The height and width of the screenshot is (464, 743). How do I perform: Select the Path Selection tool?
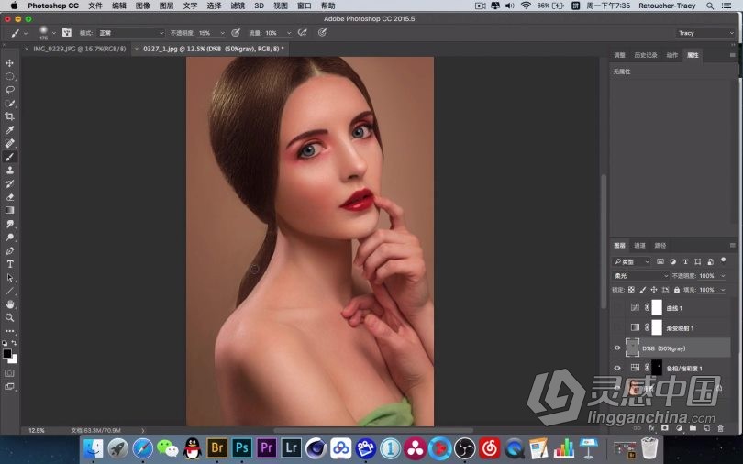9,278
